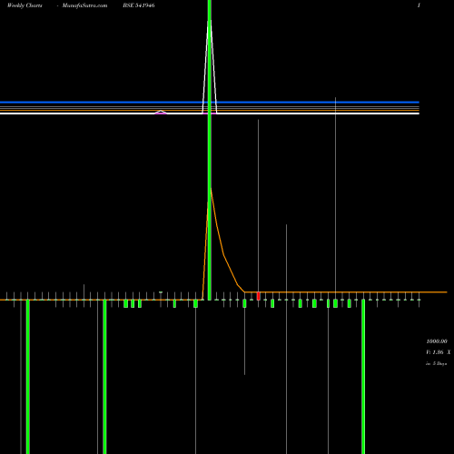The image size is (454, 454).
Task: Click the 'V: 1.36 X' volume text
Action: 439,352
